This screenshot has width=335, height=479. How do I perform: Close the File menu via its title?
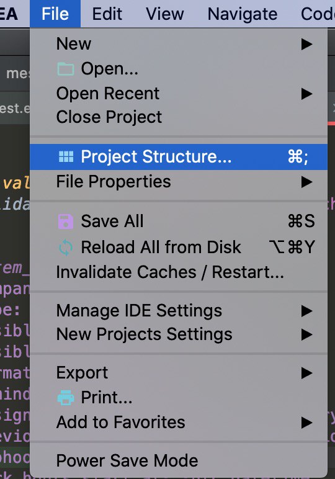pos(55,14)
